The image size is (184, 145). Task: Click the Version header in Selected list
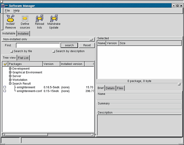click(112, 43)
